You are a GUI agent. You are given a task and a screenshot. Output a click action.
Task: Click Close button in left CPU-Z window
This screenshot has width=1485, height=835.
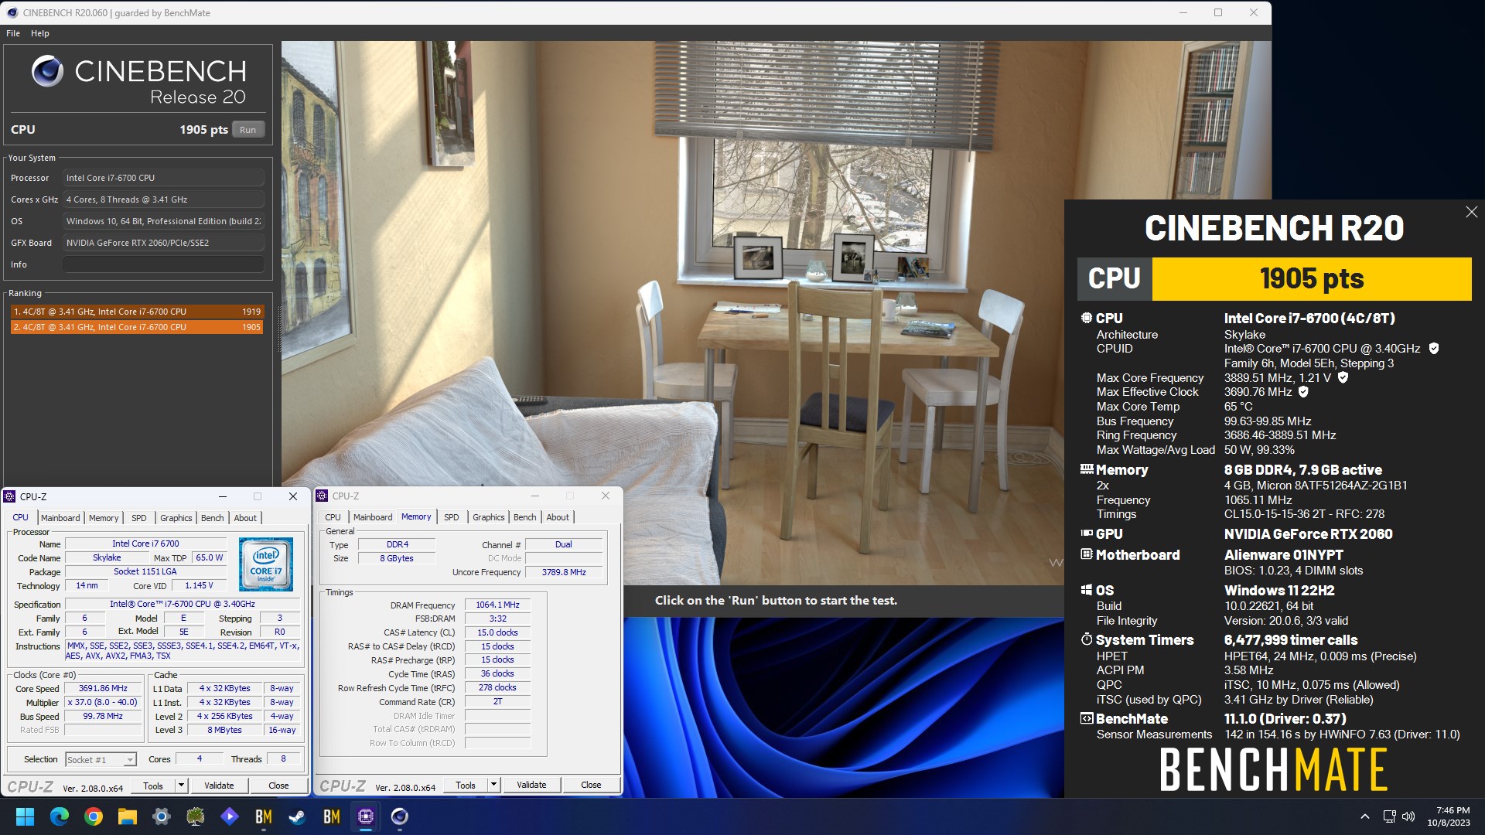[x=278, y=786]
